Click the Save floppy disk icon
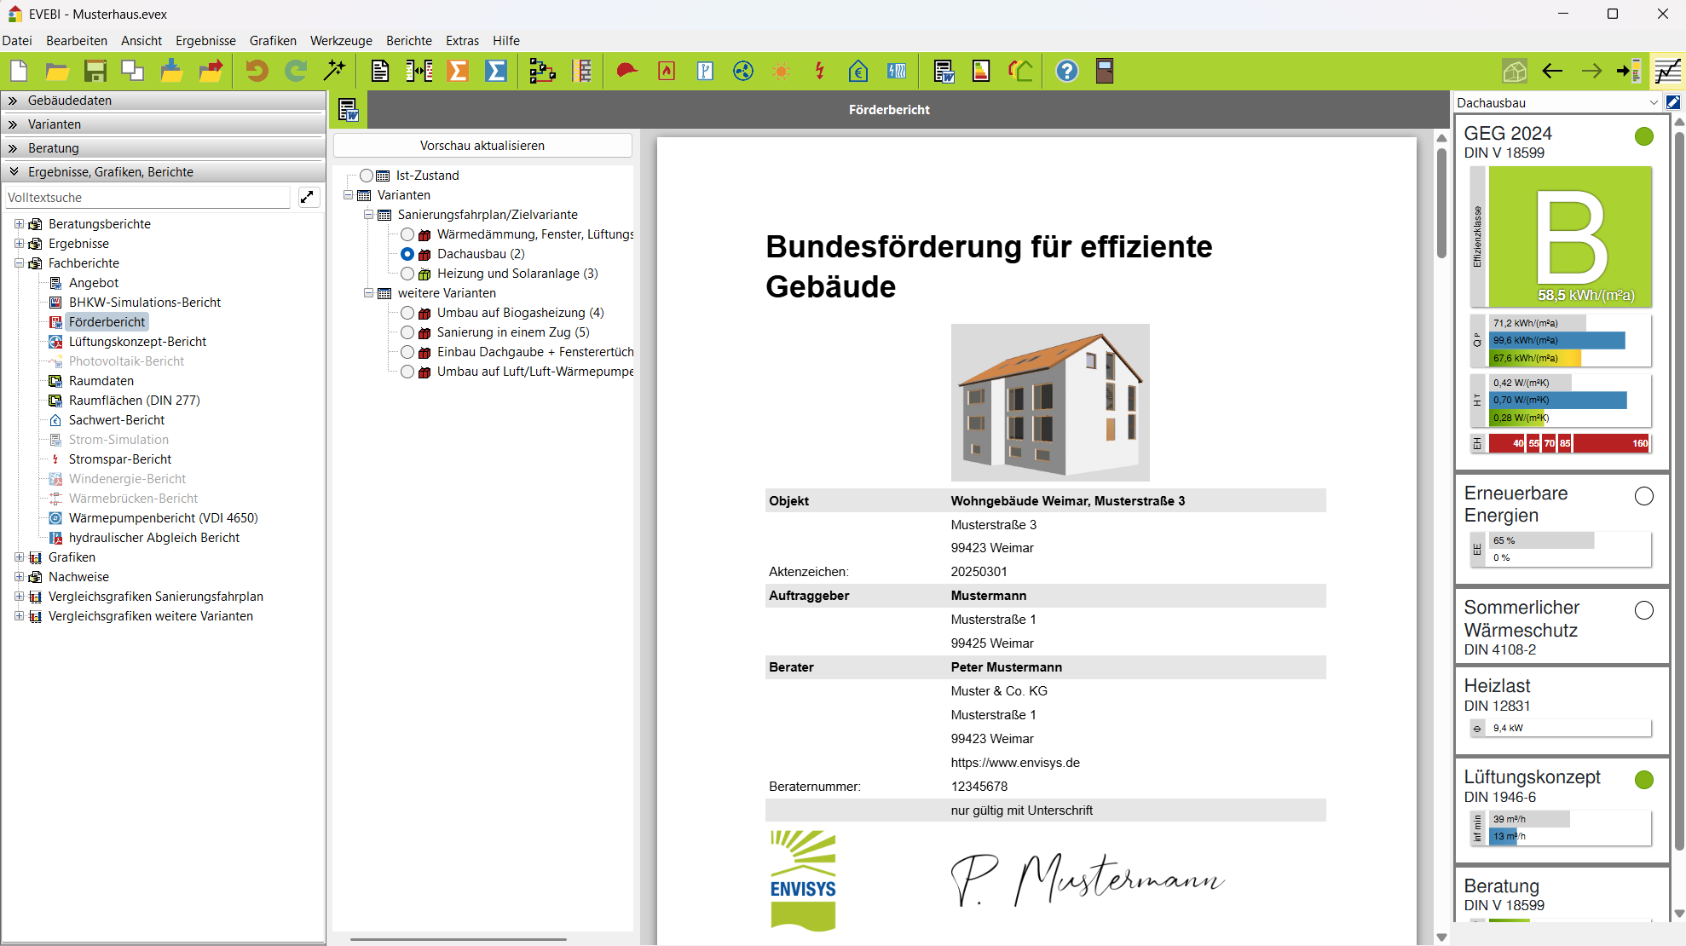 point(95,71)
